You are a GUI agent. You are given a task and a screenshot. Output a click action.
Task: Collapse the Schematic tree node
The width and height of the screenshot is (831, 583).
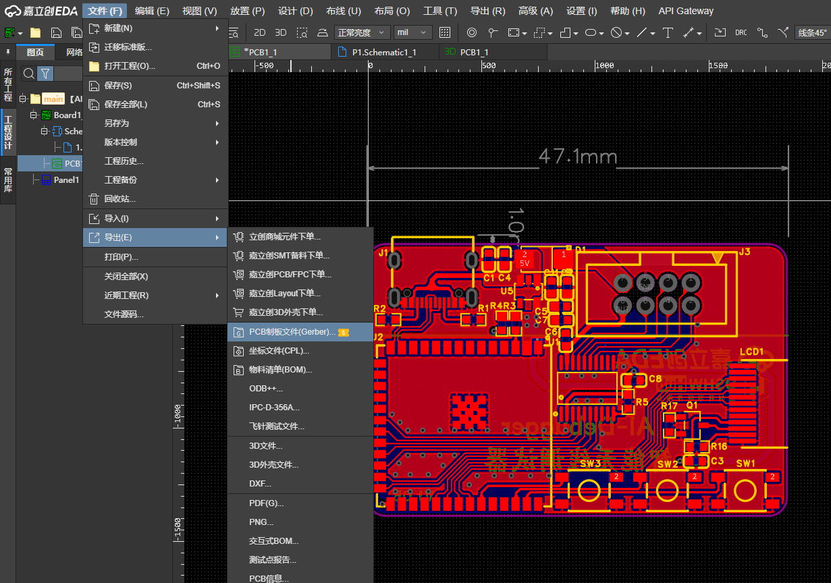(45, 131)
